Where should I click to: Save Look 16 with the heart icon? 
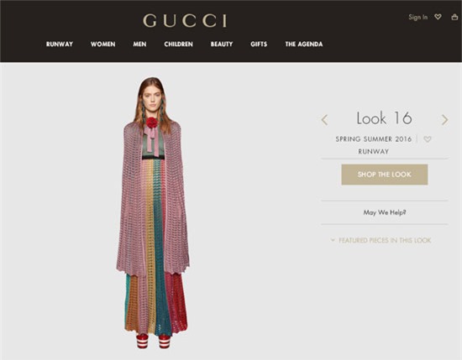(x=428, y=139)
